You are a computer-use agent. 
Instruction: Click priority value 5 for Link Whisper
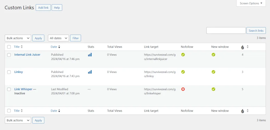(243, 89)
